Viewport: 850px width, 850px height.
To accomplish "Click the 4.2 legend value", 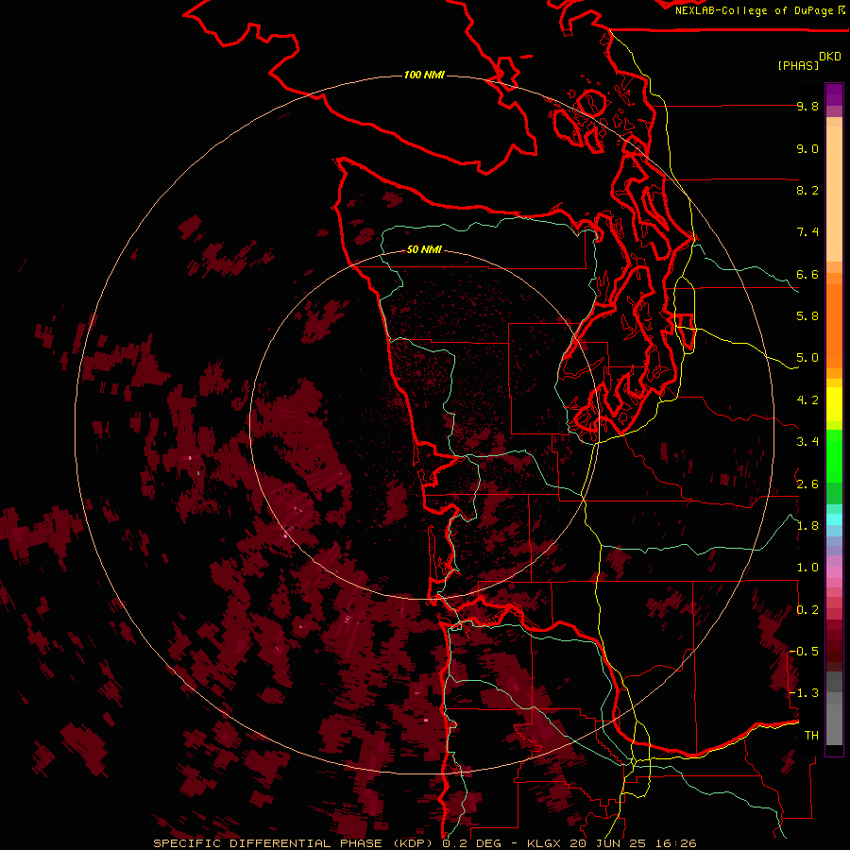I will tap(807, 400).
